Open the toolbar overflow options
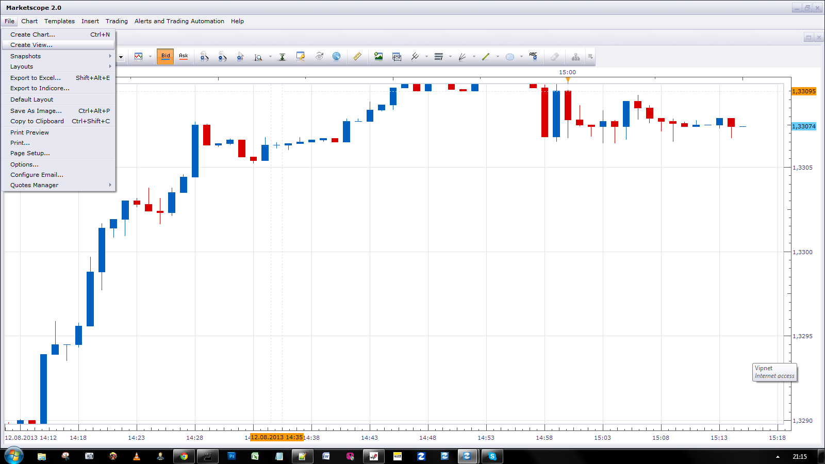Image resolution: width=825 pixels, height=464 pixels. pos(590,56)
